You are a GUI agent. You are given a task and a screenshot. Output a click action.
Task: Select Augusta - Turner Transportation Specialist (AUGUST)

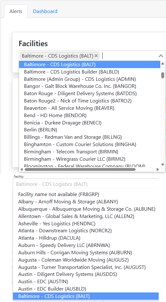click(86, 267)
